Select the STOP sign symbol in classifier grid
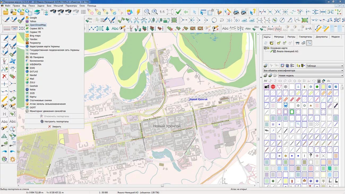 [x=273, y=87]
